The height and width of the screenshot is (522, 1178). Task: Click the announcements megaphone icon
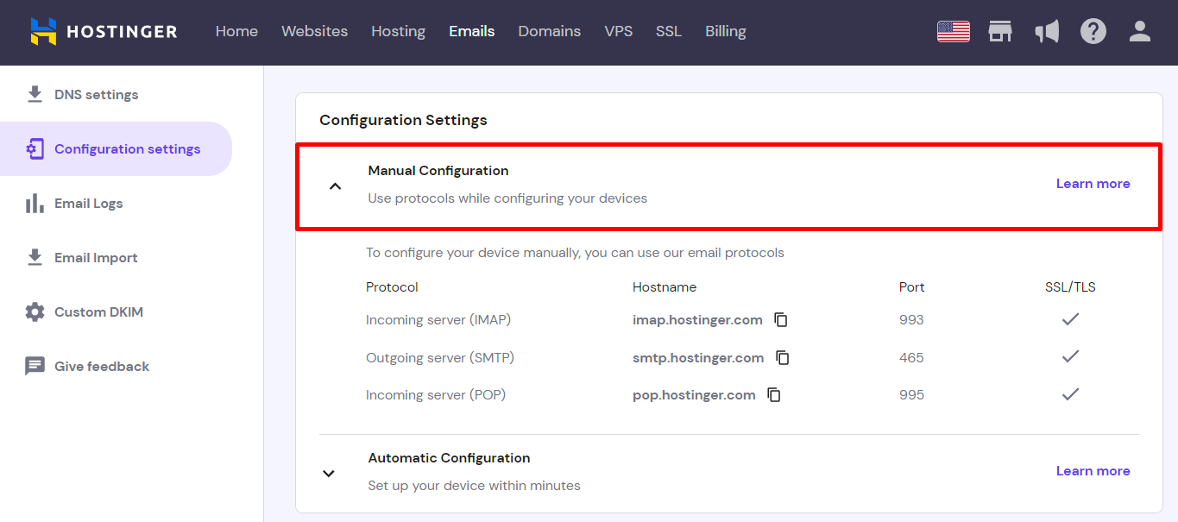coord(1047,31)
